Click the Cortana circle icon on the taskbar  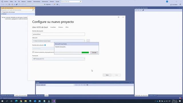11,101
